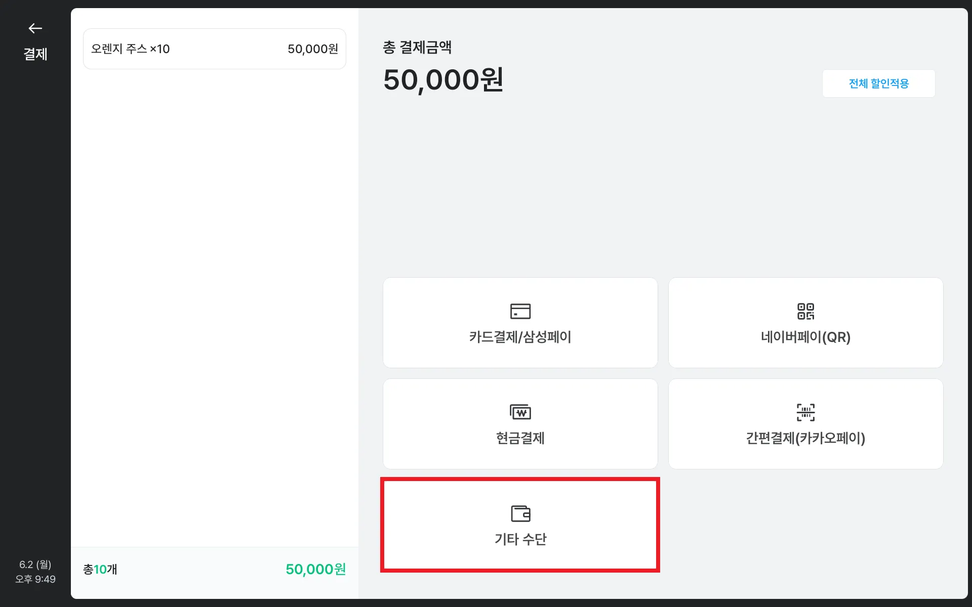Select 간편결제(카카오페이) text label
The image size is (972, 607).
805,438
